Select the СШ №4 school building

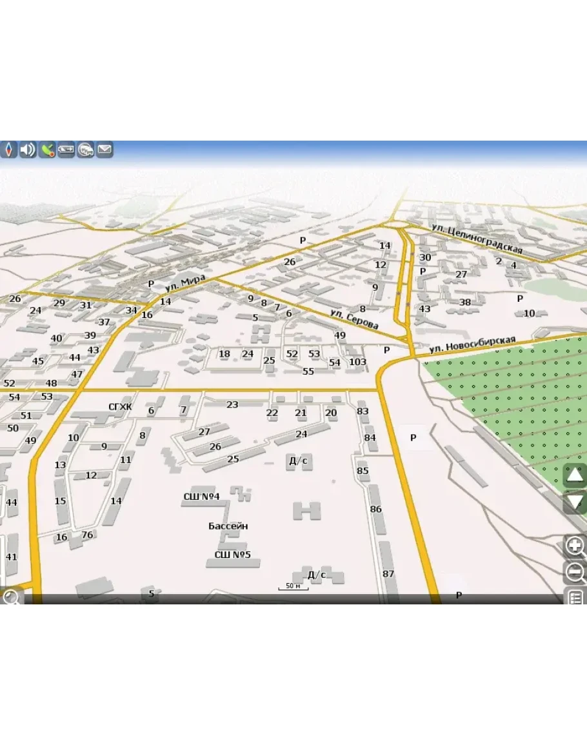pyautogui.click(x=201, y=497)
